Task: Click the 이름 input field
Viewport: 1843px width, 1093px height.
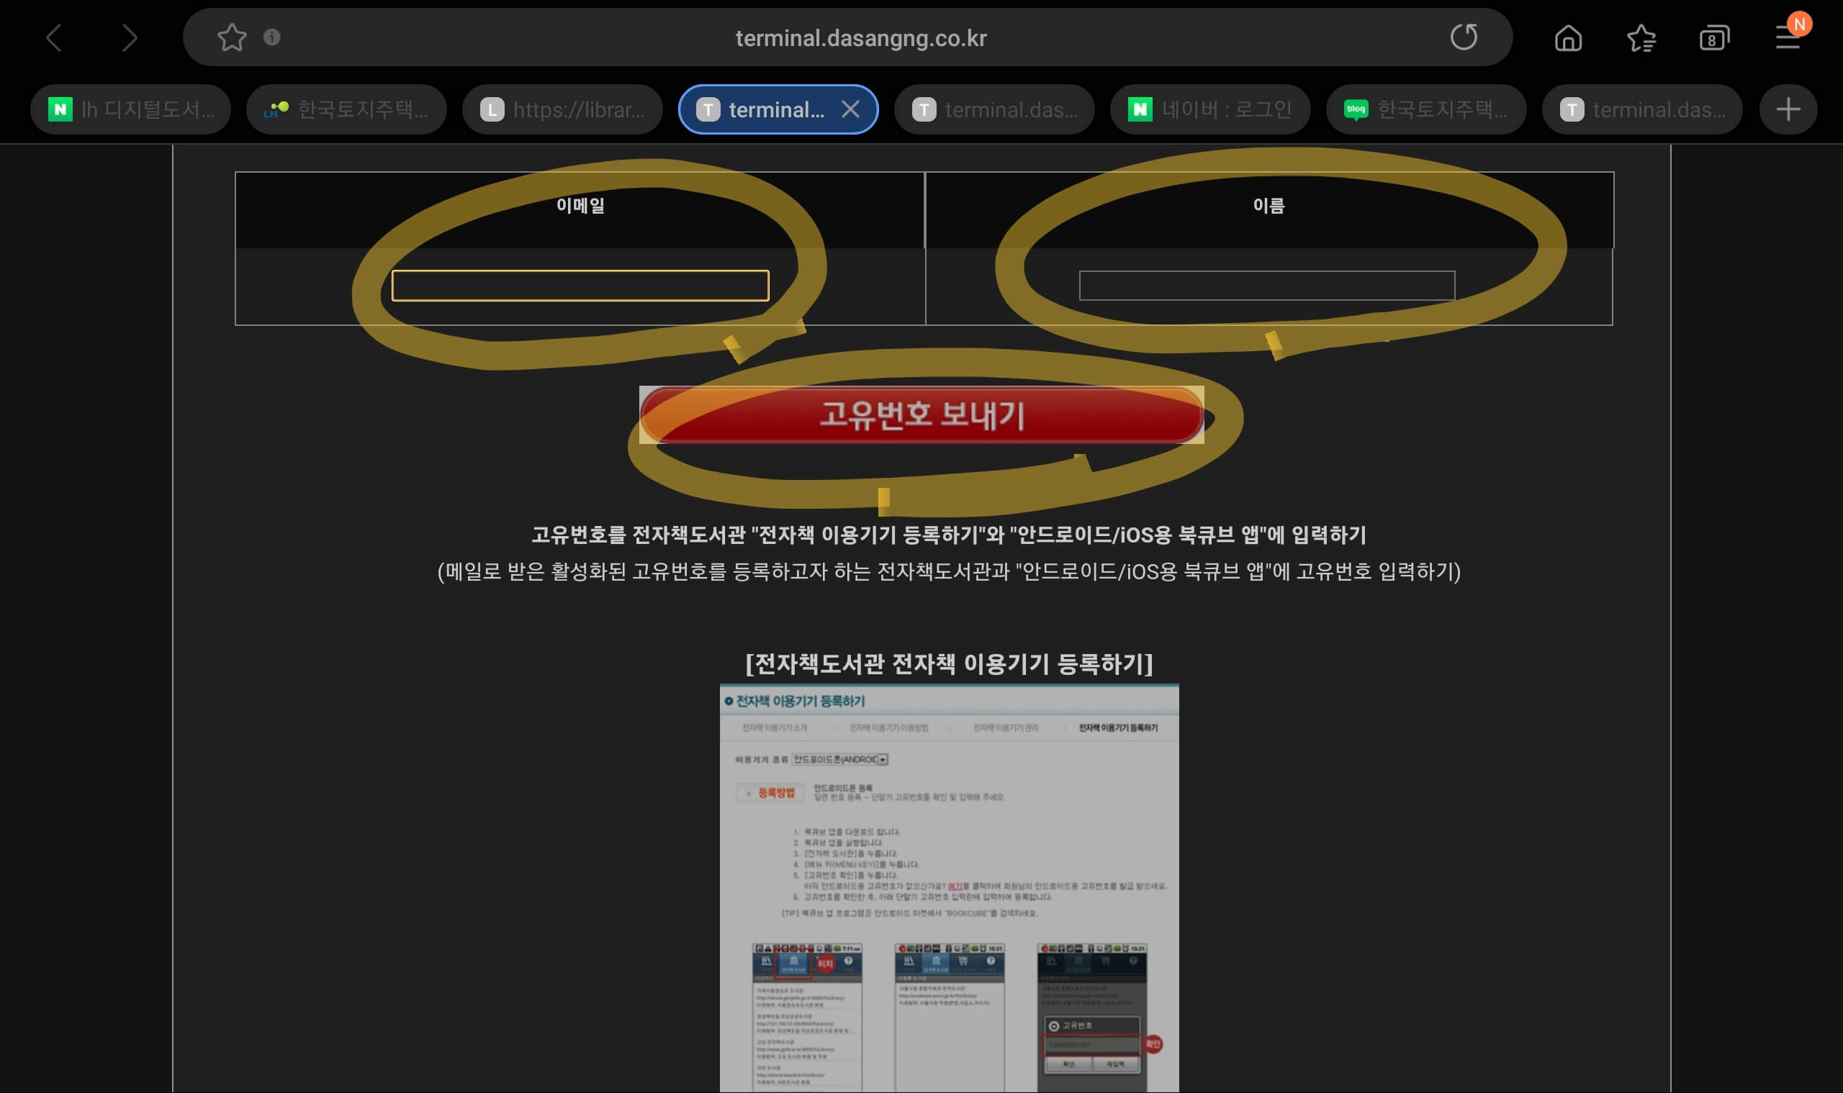Action: [1268, 285]
